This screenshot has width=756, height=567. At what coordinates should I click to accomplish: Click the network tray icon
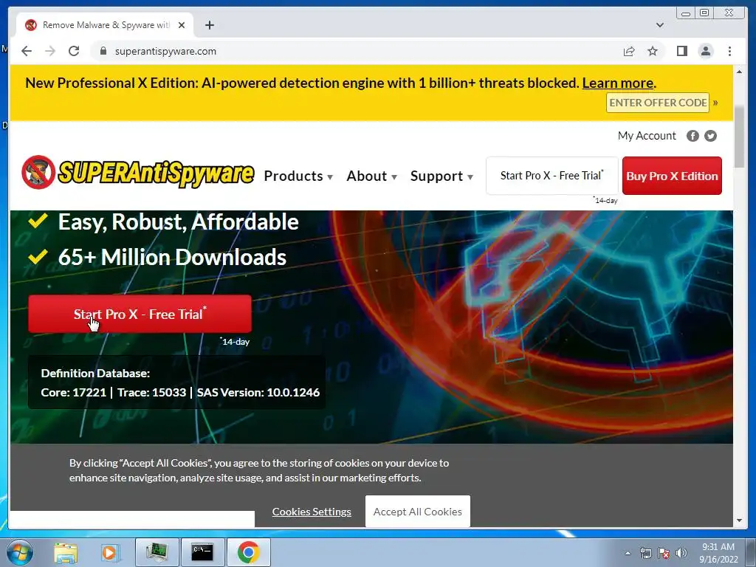point(645,553)
